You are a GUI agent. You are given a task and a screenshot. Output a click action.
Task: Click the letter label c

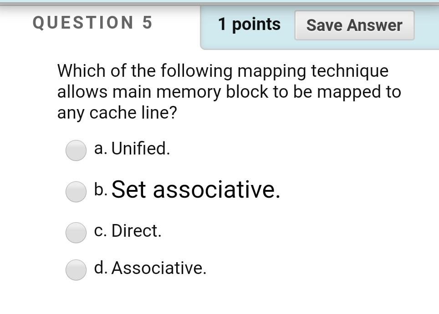tap(100, 231)
